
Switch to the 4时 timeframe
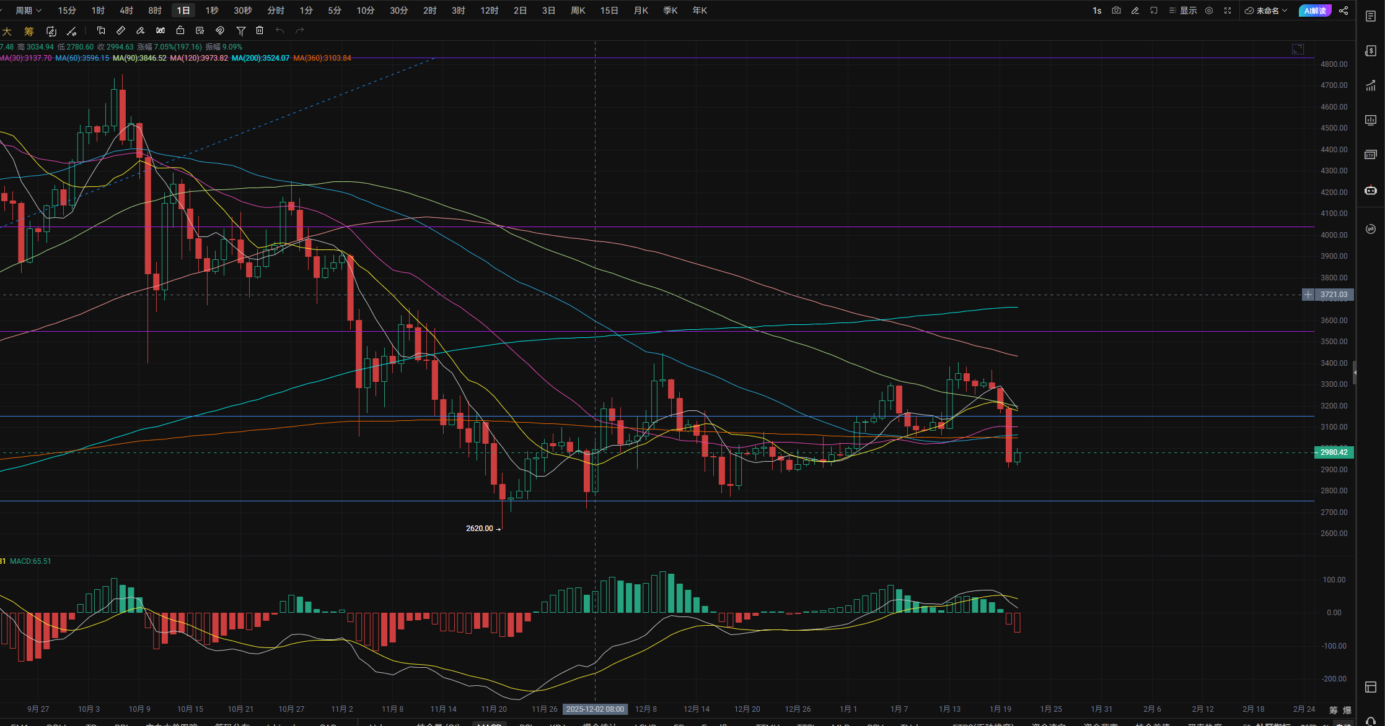tap(126, 11)
